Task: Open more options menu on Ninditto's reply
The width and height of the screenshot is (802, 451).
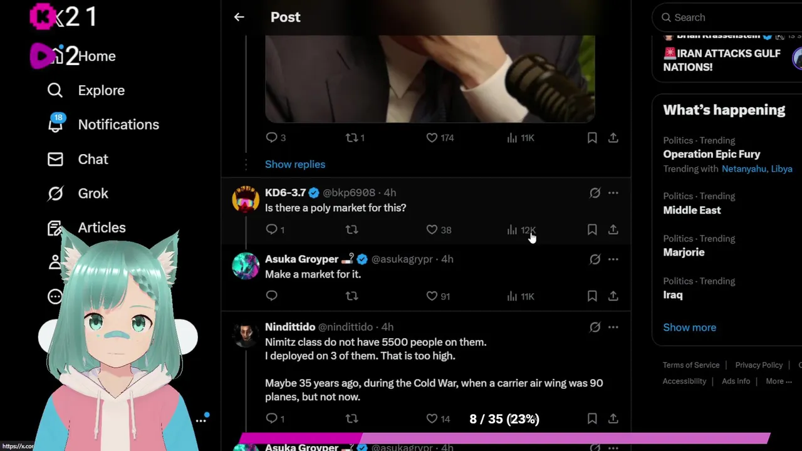Action: point(613,327)
